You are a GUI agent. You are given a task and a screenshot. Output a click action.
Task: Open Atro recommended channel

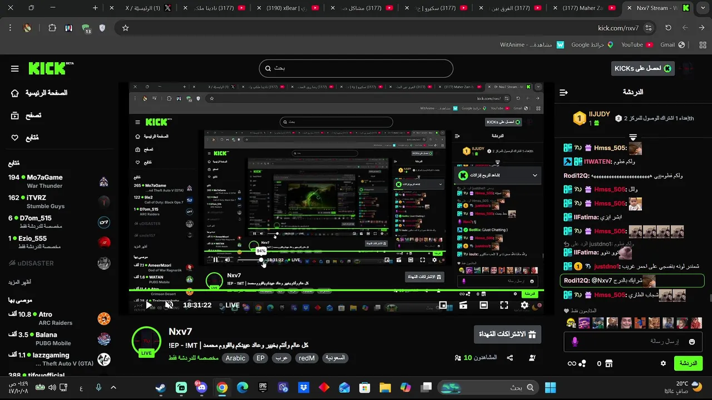click(58, 318)
